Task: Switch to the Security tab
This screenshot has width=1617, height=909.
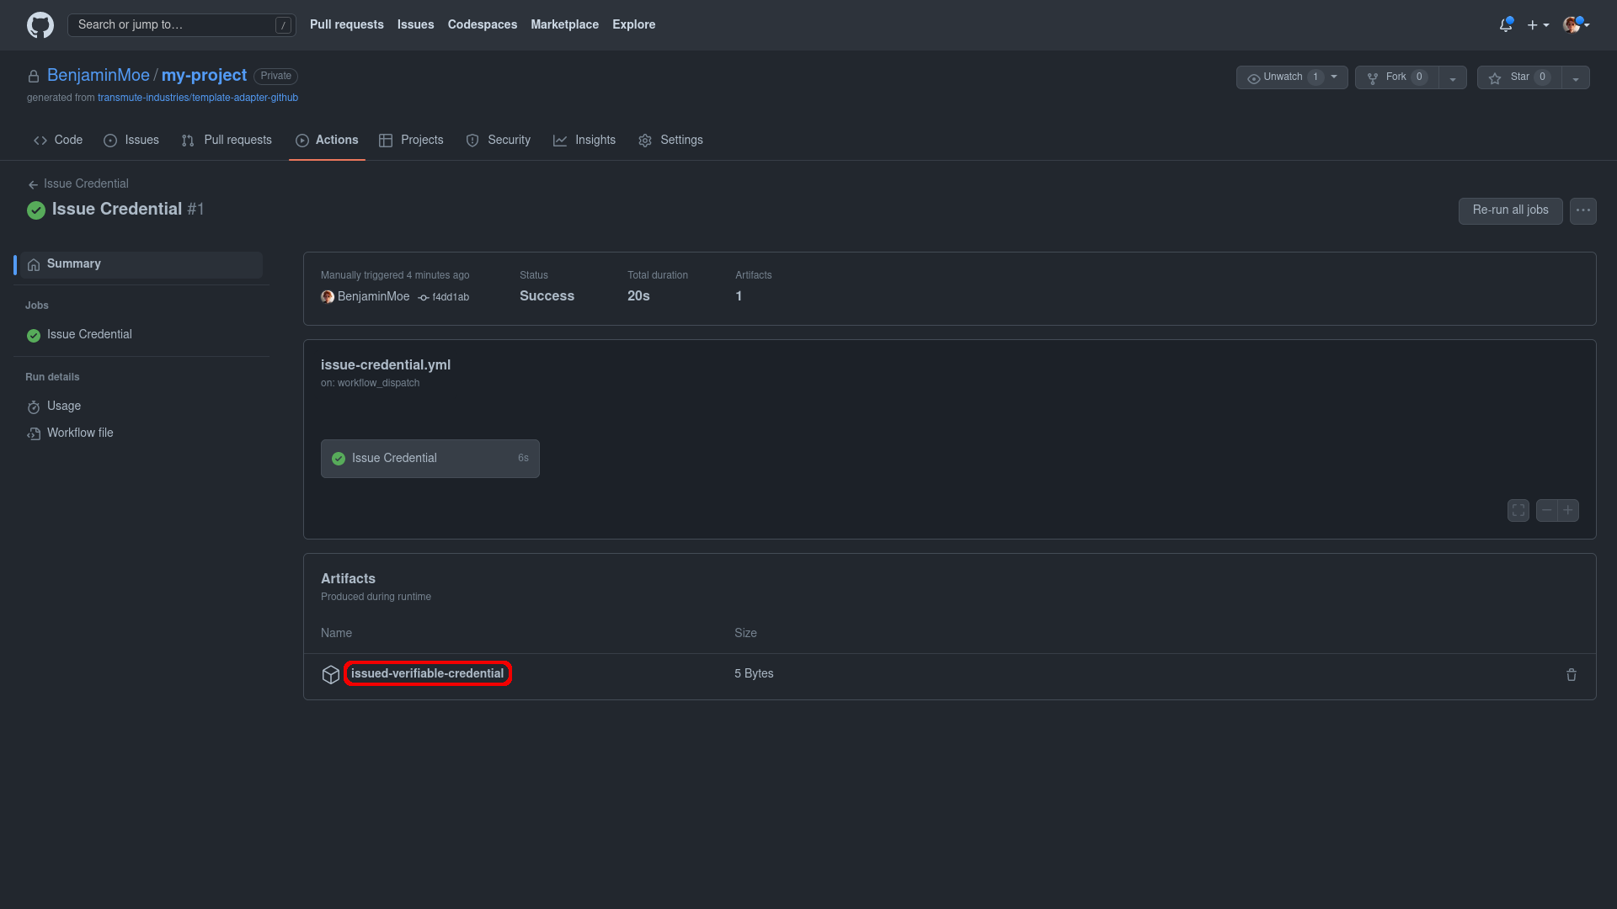Action: click(x=499, y=140)
